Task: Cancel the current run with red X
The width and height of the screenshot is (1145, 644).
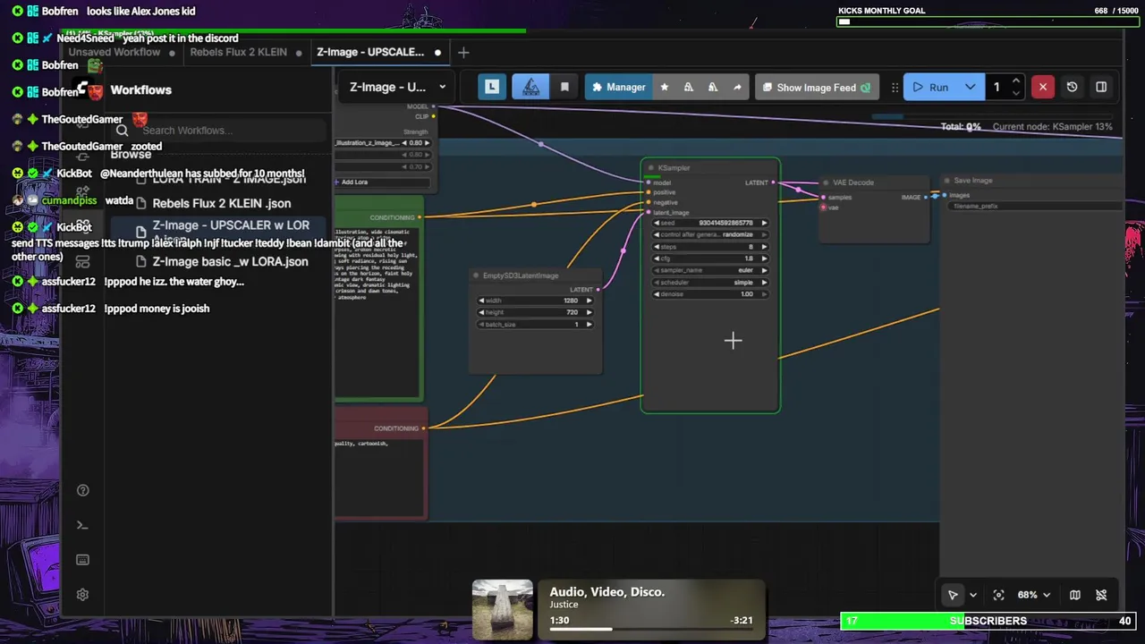Action: pyautogui.click(x=1043, y=87)
